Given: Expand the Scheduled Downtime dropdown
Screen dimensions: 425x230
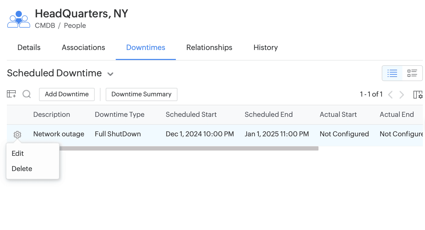Looking at the screenshot, I should point(110,74).
